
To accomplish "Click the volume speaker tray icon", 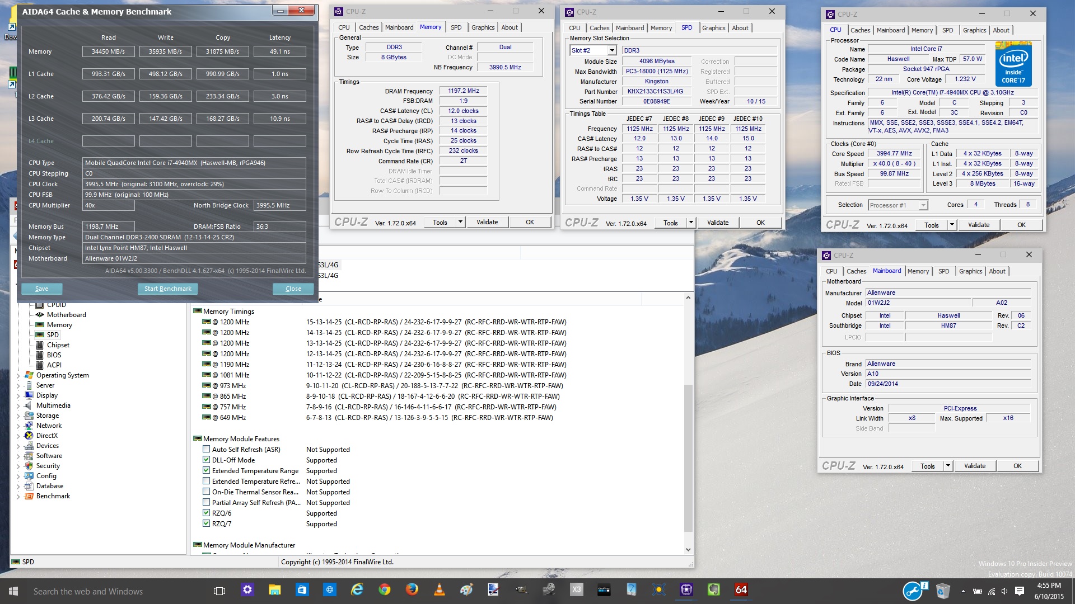I will [x=1004, y=591].
